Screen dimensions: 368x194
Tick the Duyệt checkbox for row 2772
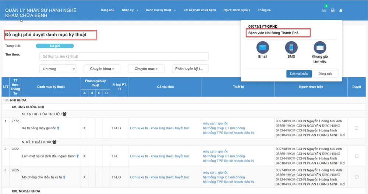coord(356,128)
